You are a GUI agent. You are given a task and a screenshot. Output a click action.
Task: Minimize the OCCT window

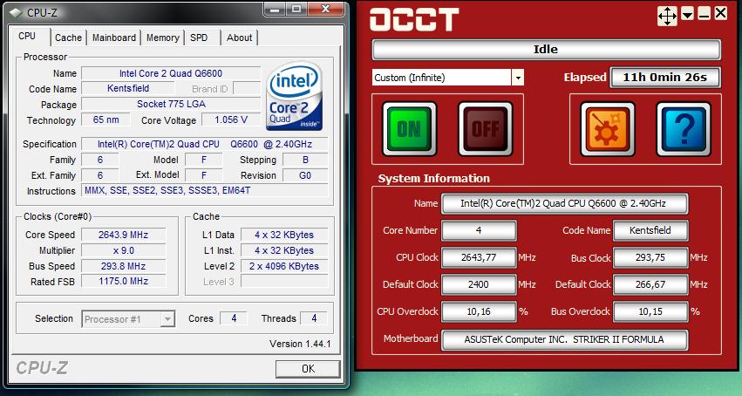(704, 14)
